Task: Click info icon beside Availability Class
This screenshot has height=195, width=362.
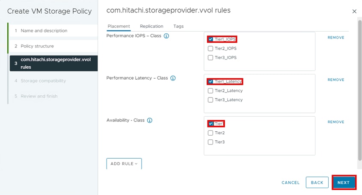Action: [x=150, y=121]
